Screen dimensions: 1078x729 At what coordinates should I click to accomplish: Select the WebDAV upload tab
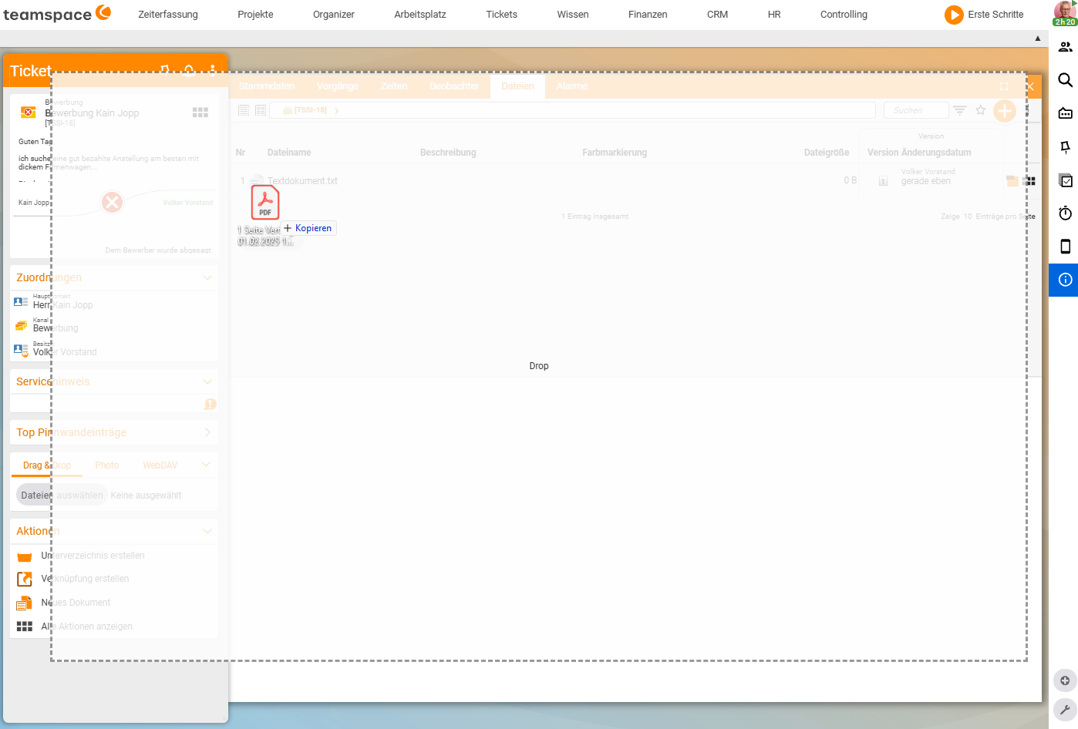(x=160, y=465)
